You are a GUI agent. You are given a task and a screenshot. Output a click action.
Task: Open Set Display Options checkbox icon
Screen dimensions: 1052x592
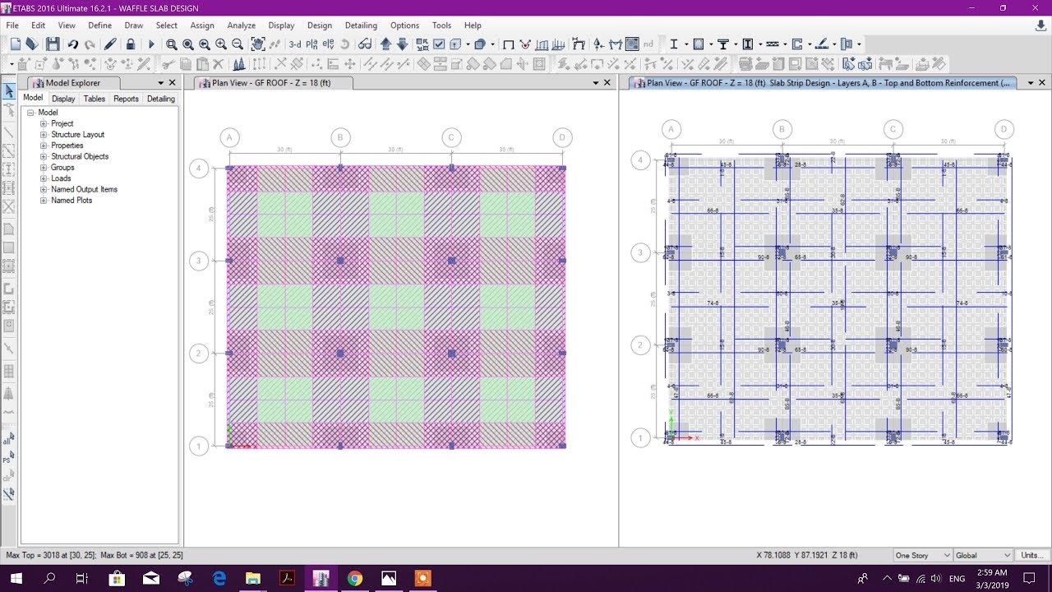point(439,43)
